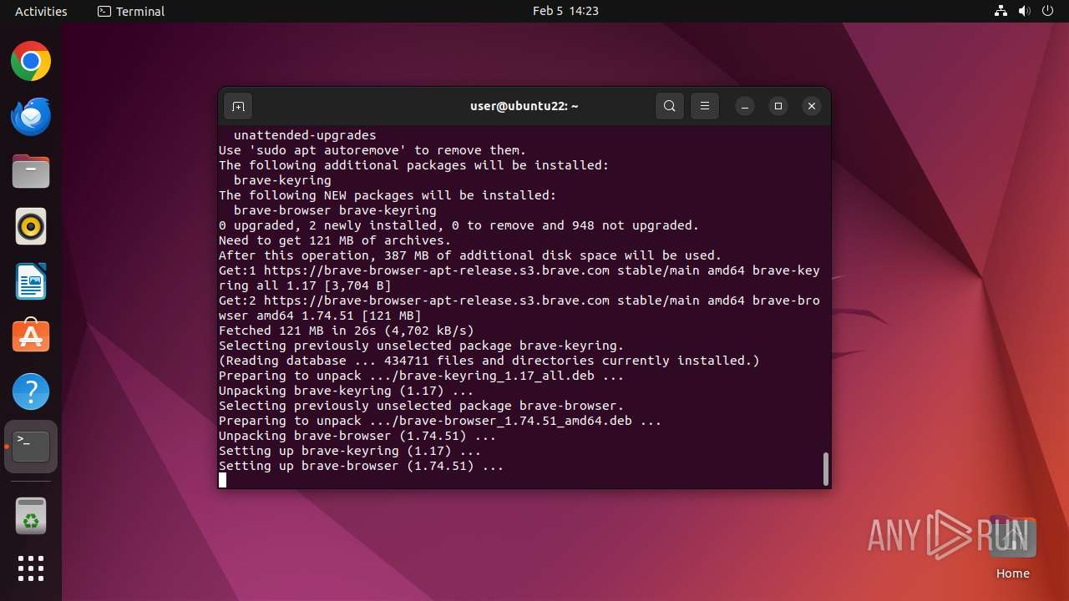This screenshot has height=601, width=1069.
Task: Open the Files manager in dock
Action: pyautogui.click(x=31, y=172)
